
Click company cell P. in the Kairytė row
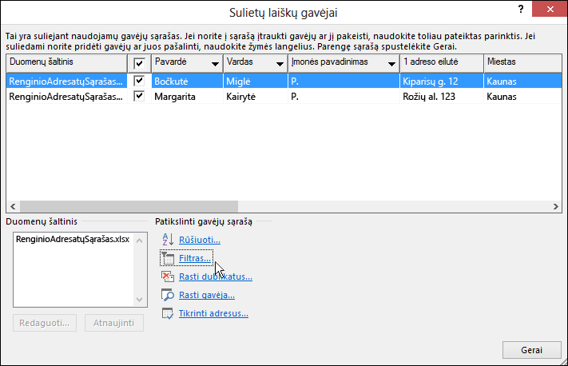point(344,97)
